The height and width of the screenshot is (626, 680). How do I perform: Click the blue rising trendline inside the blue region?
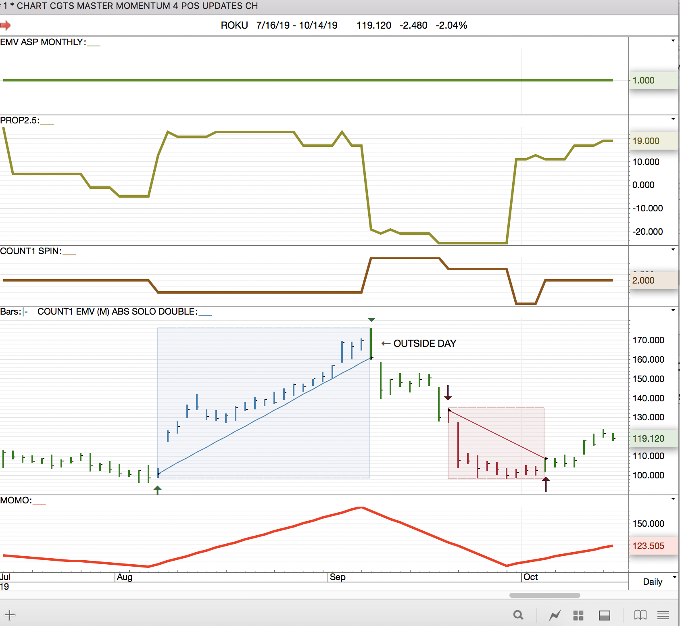pos(265,416)
